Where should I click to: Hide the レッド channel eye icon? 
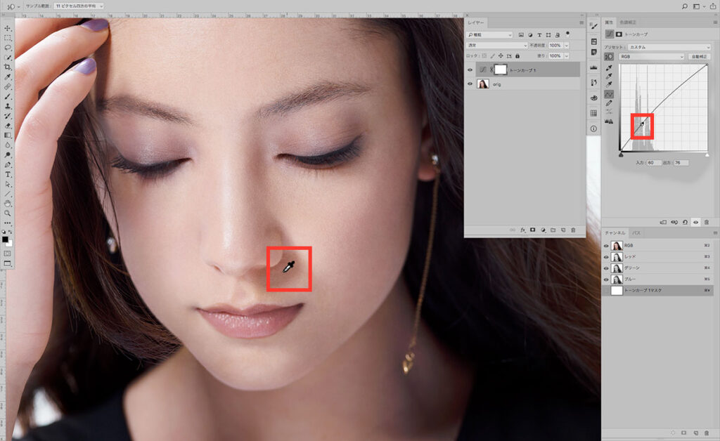coord(606,257)
